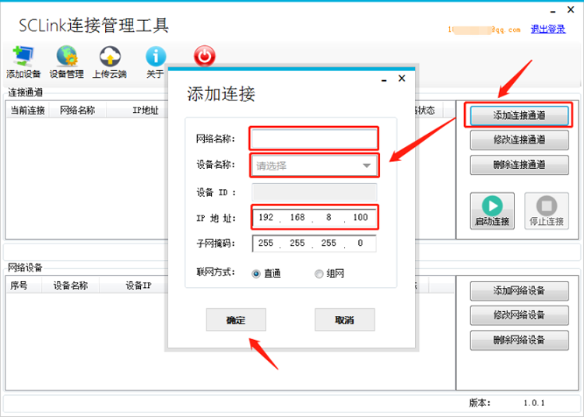Minimize the SCLink main window
Image resolution: width=584 pixels, height=417 pixels.
[x=553, y=11]
